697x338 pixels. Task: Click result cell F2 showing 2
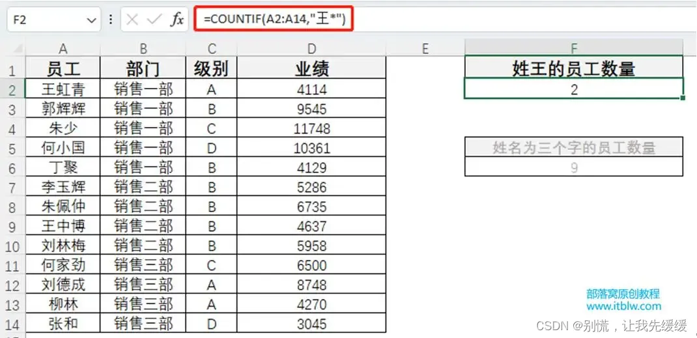click(574, 89)
